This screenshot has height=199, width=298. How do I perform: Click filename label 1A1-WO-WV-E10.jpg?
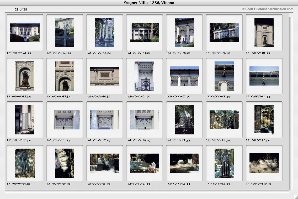[259, 184]
